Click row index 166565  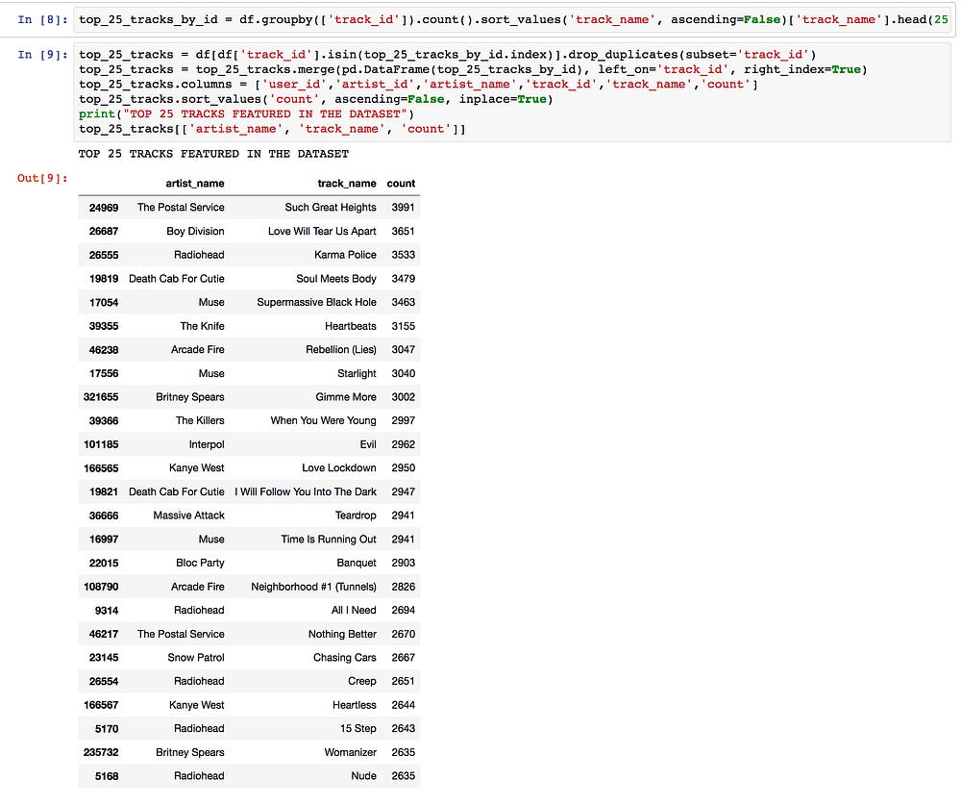[101, 468]
